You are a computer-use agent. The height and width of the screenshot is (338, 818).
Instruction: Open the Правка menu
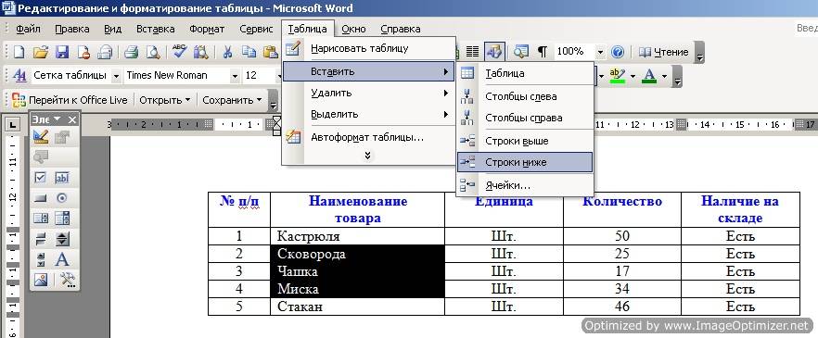point(72,29)
